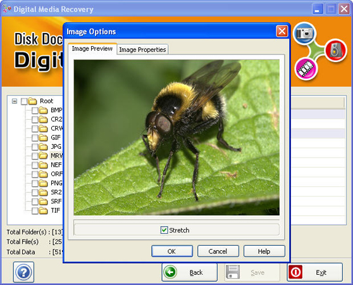The width and height of the screenshot is (353, 285).
Task: Minimize the Digital Media Recovery window
Action: pos(318,9)
